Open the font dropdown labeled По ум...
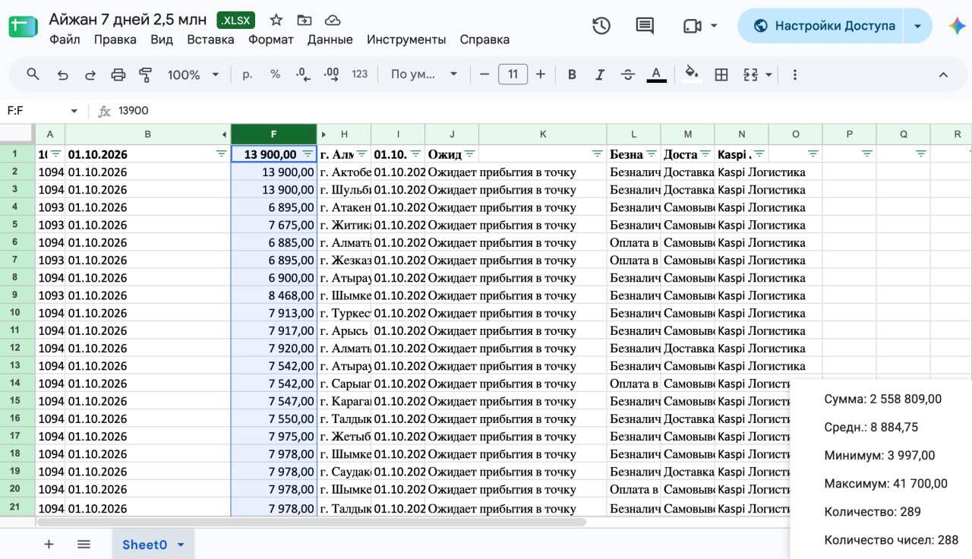Image resolution: width=972 pixels, height=559 pixels. tap(424, 74)
